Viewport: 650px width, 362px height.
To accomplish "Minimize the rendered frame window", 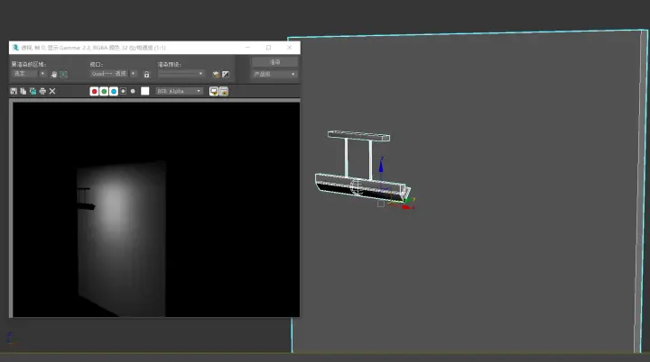I will click(248, 48).
